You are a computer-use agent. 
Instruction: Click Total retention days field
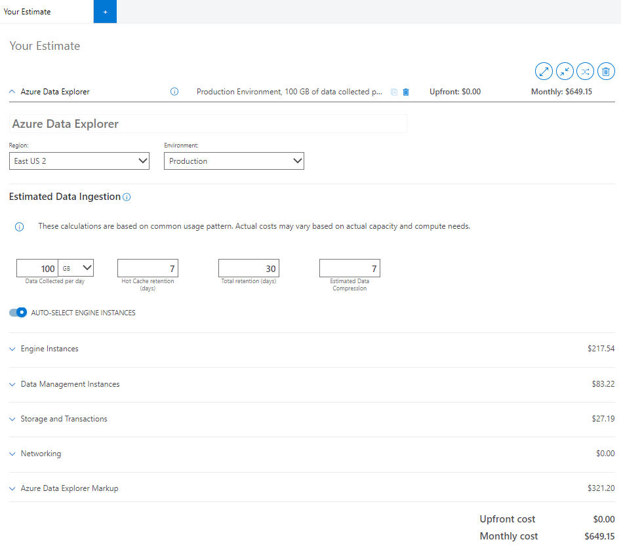pos(249,268)
